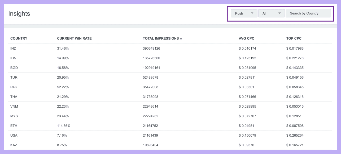
Task: Sort the table by AVG CPC
Action: pos(246,38)
